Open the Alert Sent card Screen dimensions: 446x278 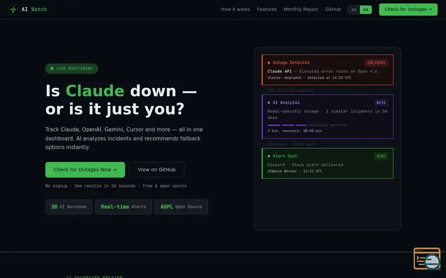click(327, 163)
